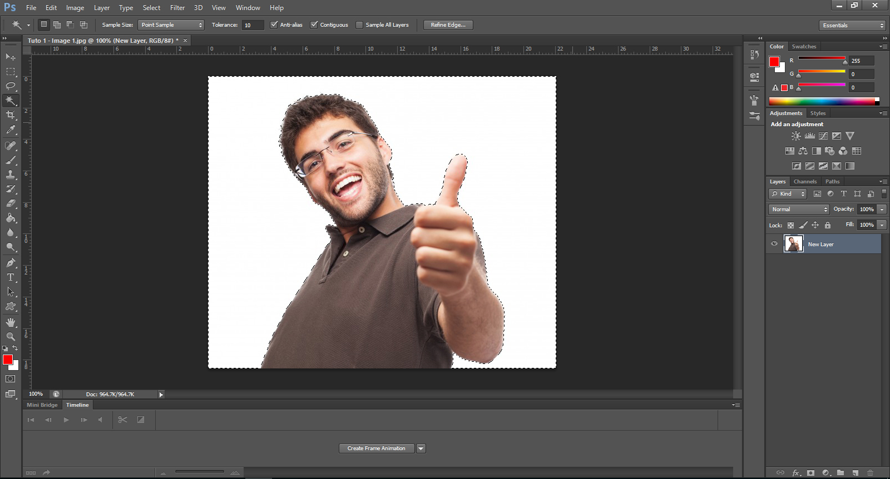This screenshot has height=479, width=890.
Task: Open Sample Size dropdown
Action: [171, 25]
